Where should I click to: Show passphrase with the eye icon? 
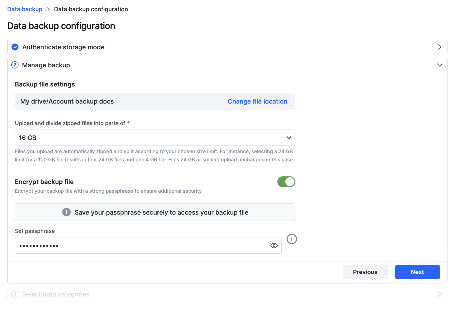pos(274,245)
